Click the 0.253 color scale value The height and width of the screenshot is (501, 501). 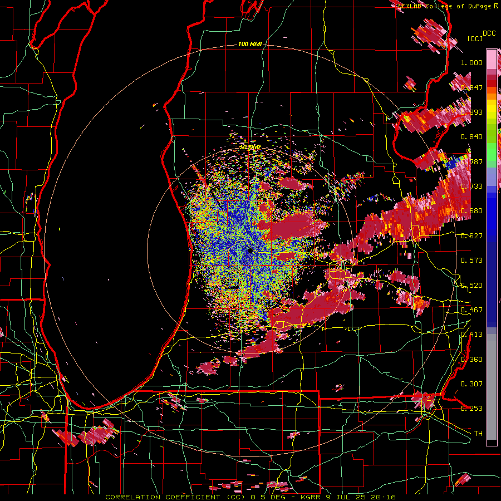(471, 409)
